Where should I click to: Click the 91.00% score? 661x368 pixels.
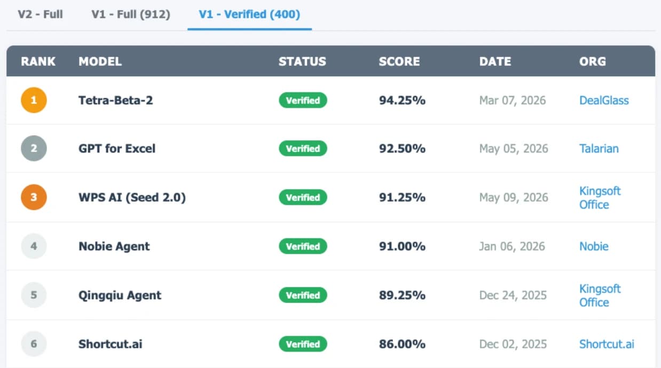tap(402, 246)
